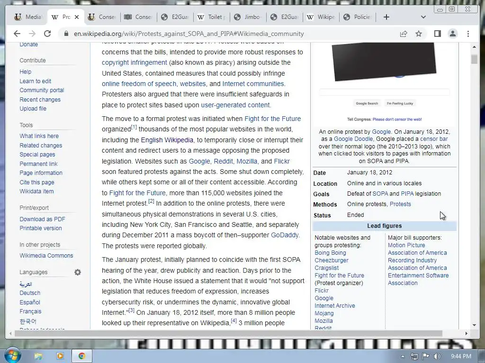Open the volume speaker tray icon

[437, 356]
